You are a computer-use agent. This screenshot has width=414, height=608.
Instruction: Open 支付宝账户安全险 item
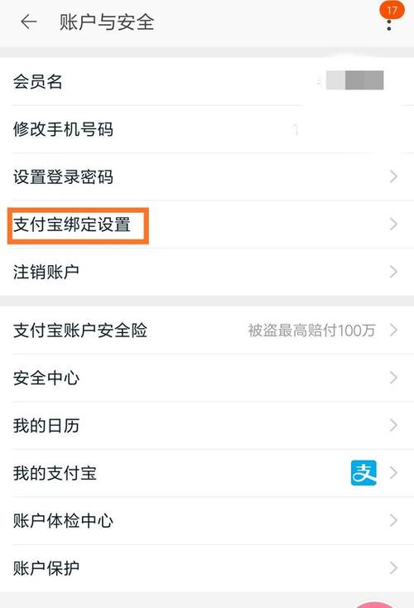point(207,331)
